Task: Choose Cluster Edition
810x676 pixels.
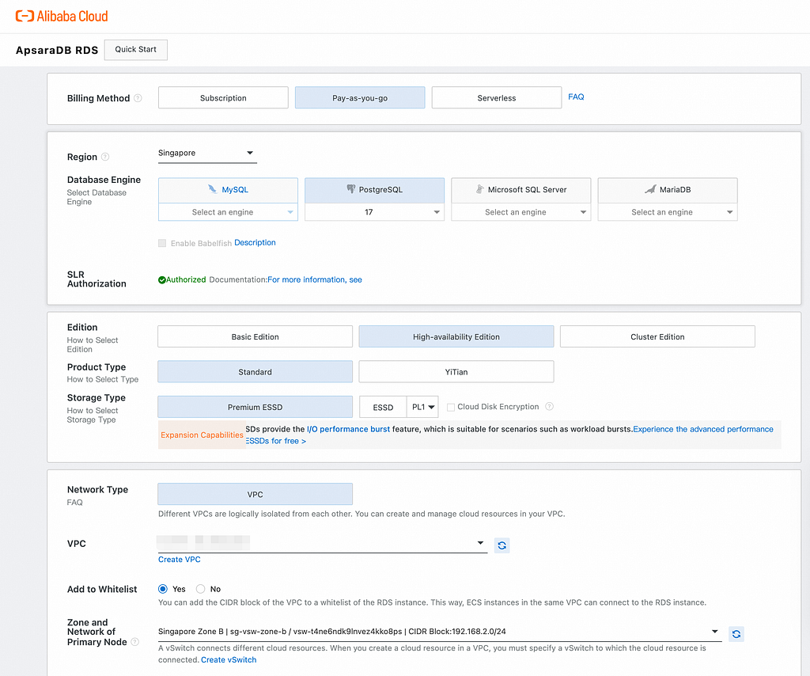Action: (x=657, y=336)
